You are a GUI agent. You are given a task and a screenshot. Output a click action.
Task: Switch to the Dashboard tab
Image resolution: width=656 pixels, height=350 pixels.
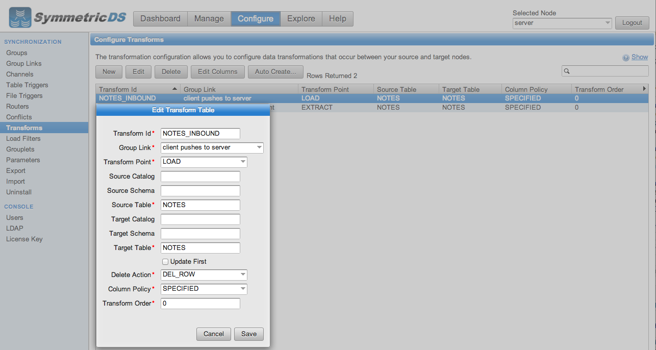160,19
